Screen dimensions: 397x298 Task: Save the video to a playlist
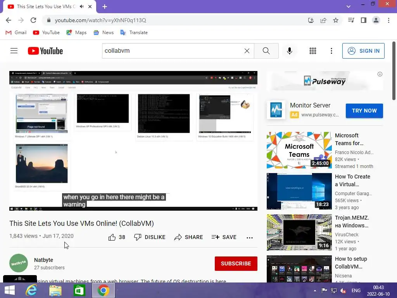click(x=224, y=237)
